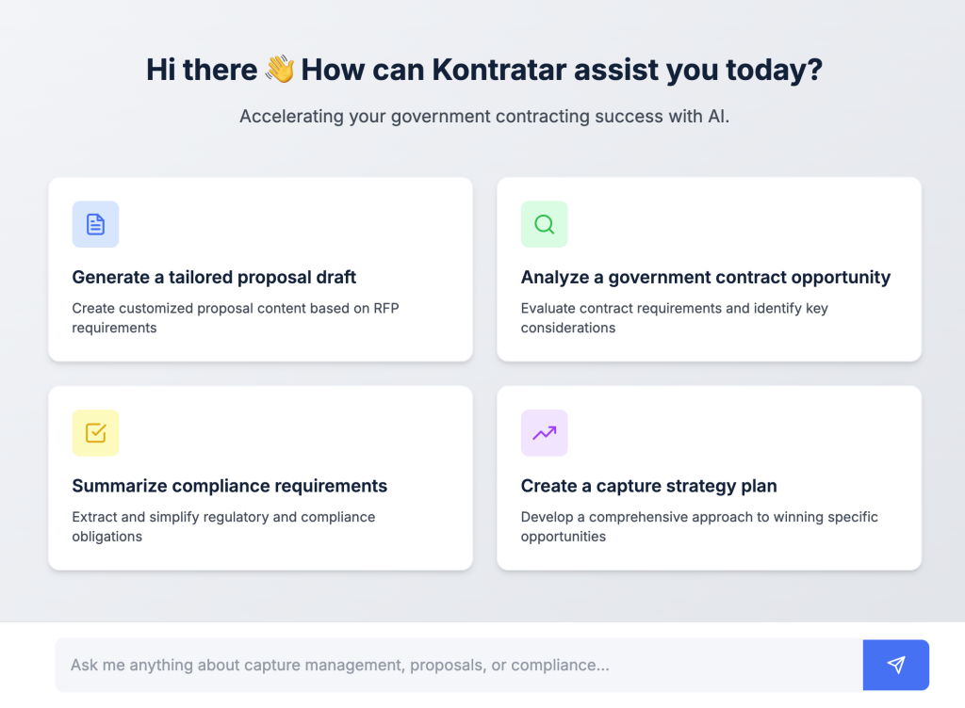Click the "Evaluate contract requirements" description text
The width and height of the screenshot is (965, 708).
point(674,317)
